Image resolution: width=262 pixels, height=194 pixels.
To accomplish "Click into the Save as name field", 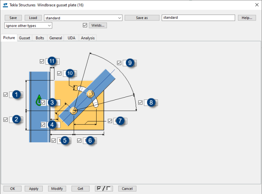I will pyautogui.click(x=198, y=18).
